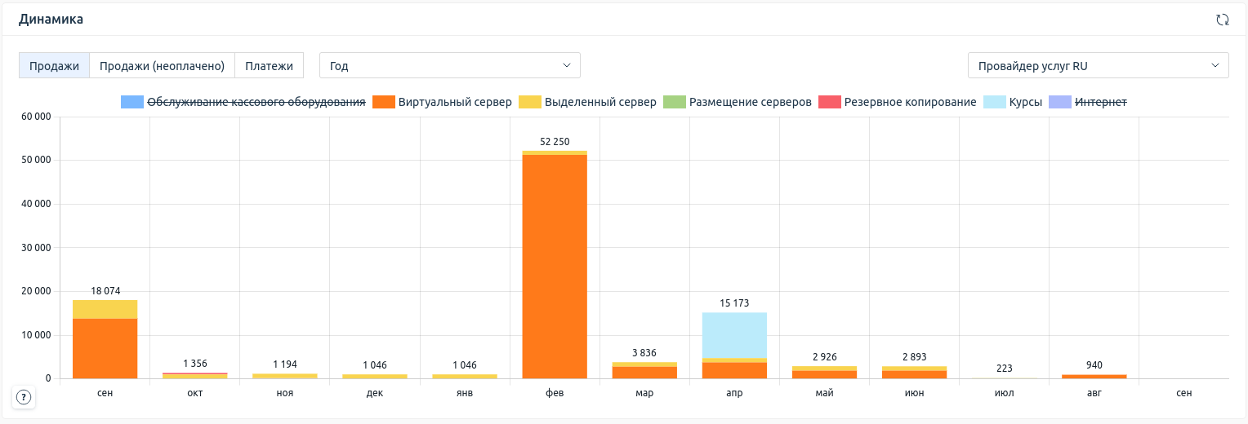Expand the Год period dropdown
1248x424 pixels.
point(449,65)
